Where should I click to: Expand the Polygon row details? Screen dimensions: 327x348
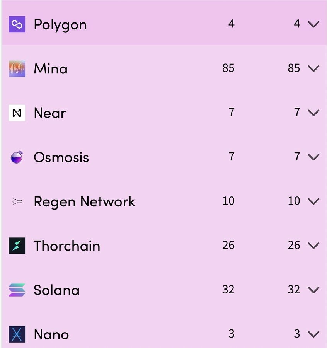(x=313, y=24)
